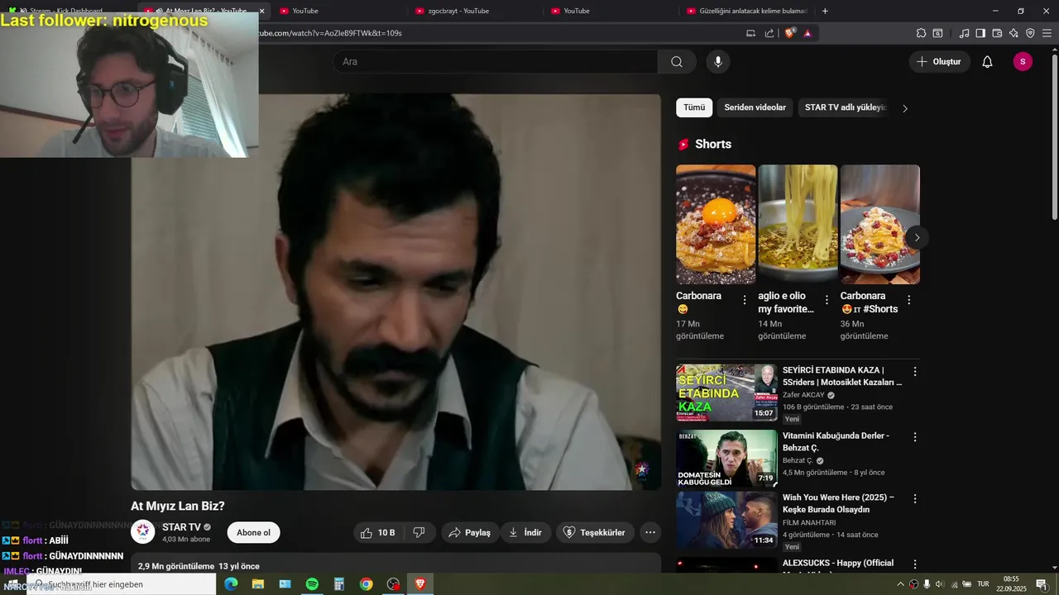Image resolution: width=1059 pixels, height=595 pixels.
Task: Close the At Mıyız Lan Biz tab
Action: click(x=262, y=11)
